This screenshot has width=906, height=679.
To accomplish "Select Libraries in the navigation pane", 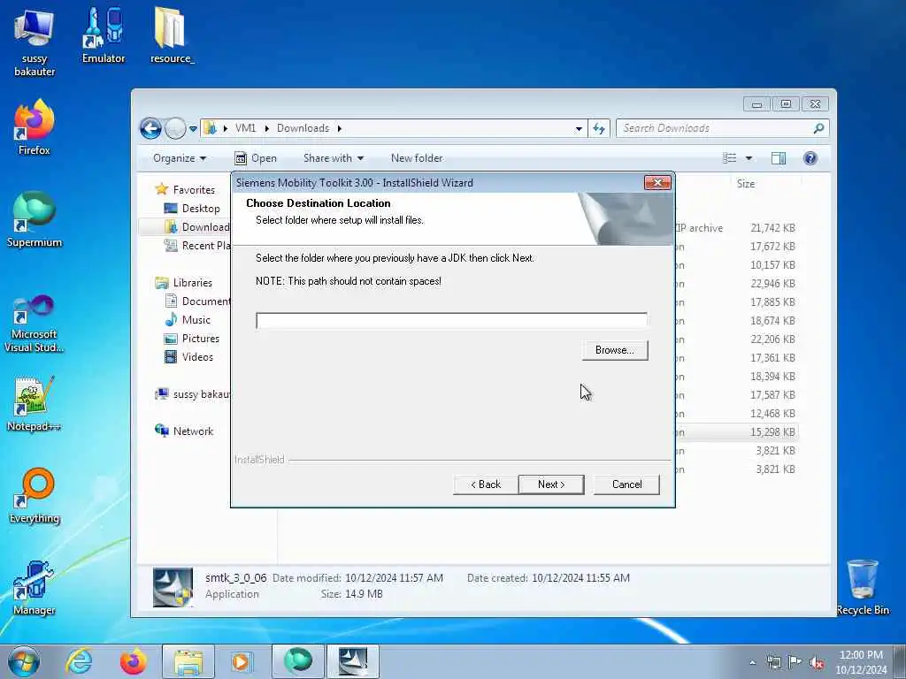I will 192,283.
